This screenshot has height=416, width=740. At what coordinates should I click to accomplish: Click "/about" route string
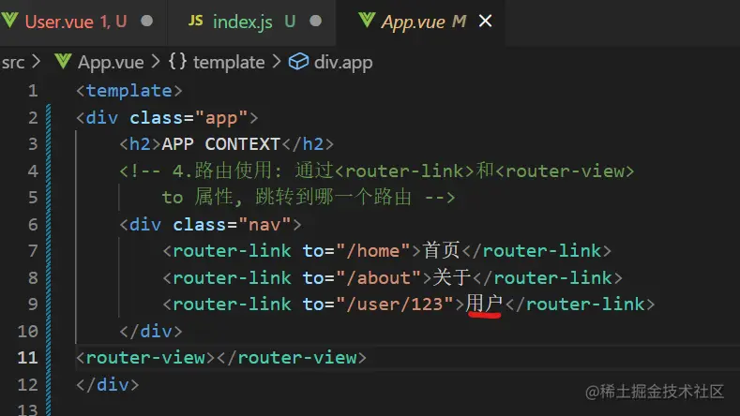(x=379, y=278)
